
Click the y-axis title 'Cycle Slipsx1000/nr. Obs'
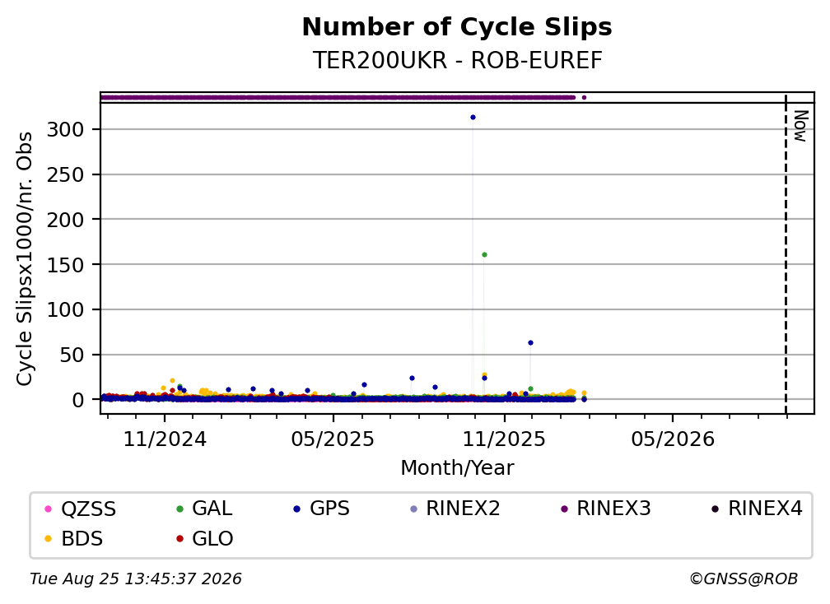[25, 258]
